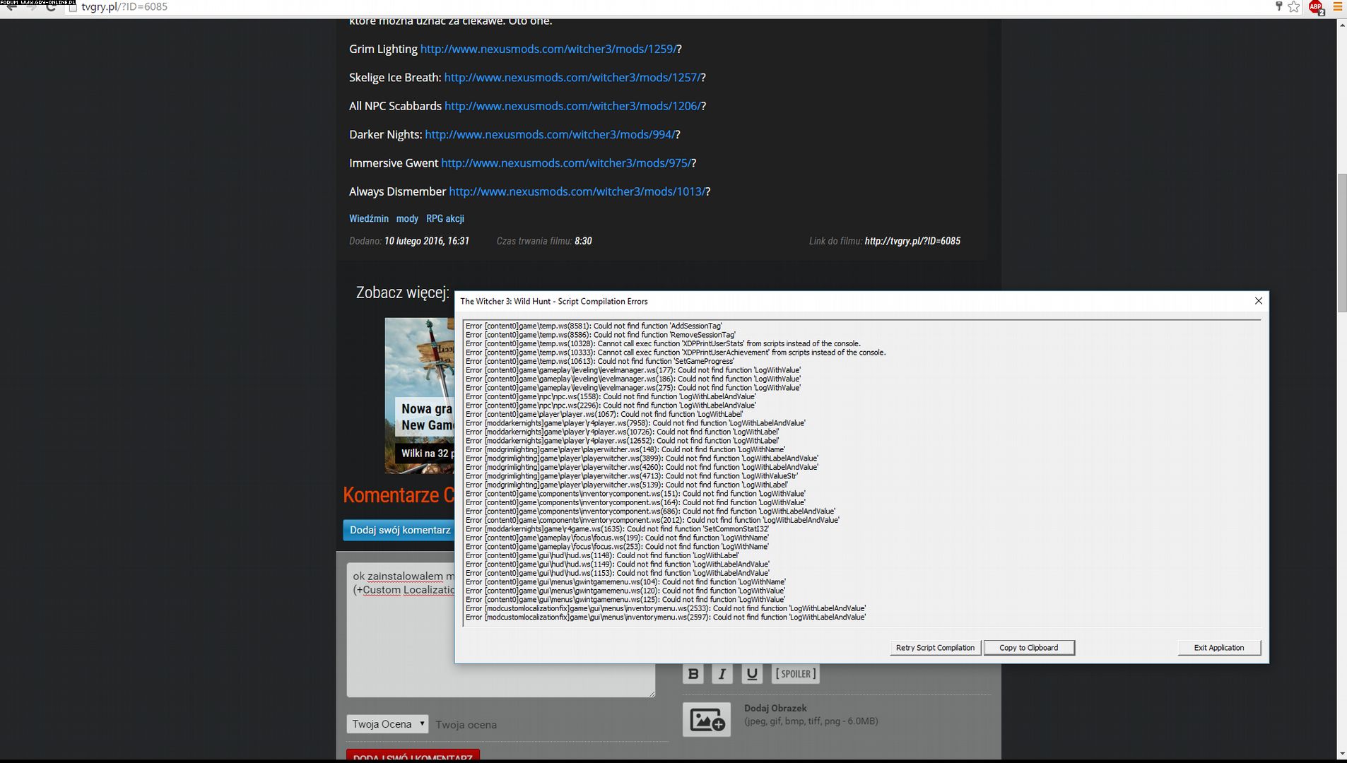Toggle italic formatting in comment editor
Screen dimensions: 1347x763
coord(722,674)
